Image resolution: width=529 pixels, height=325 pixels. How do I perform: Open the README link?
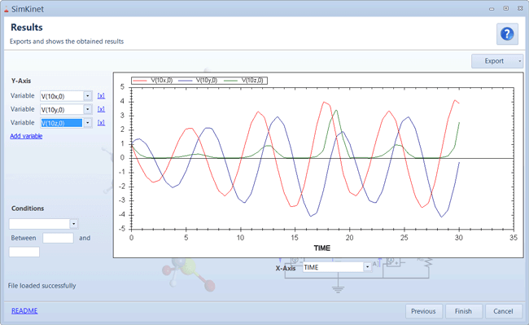tap(24, 311)
